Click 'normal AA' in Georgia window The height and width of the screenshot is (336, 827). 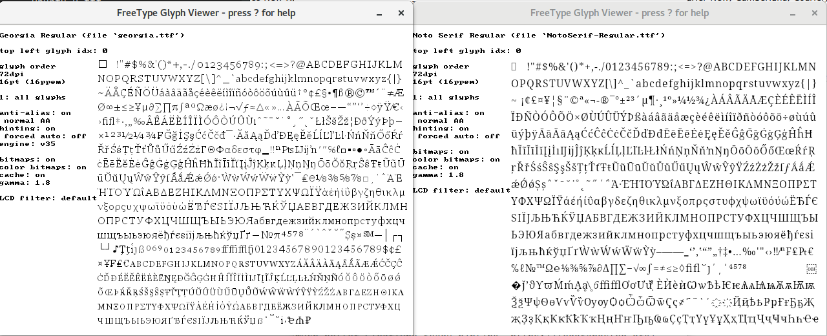[28, 120]
